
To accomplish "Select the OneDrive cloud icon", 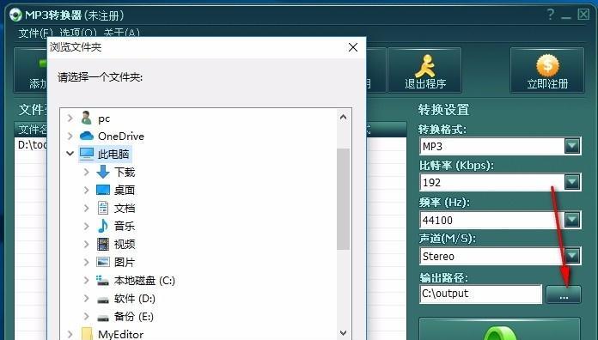I will pos(87,136).
